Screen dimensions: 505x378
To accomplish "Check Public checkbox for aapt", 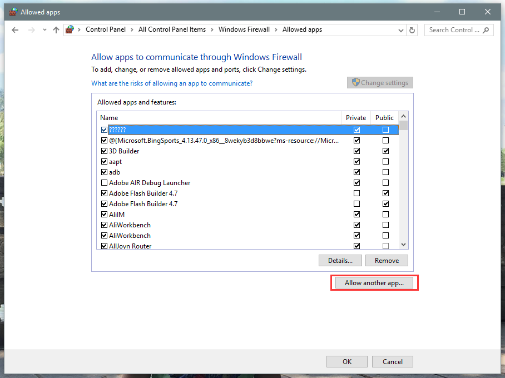I will (385, 162).
